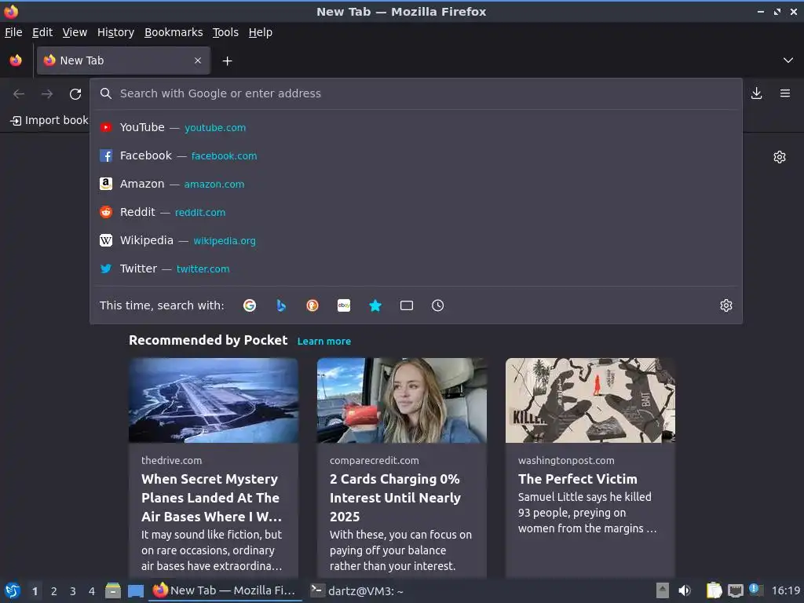804x603 pixels.
Task: Go back with the back arrow
Action: 19,94
